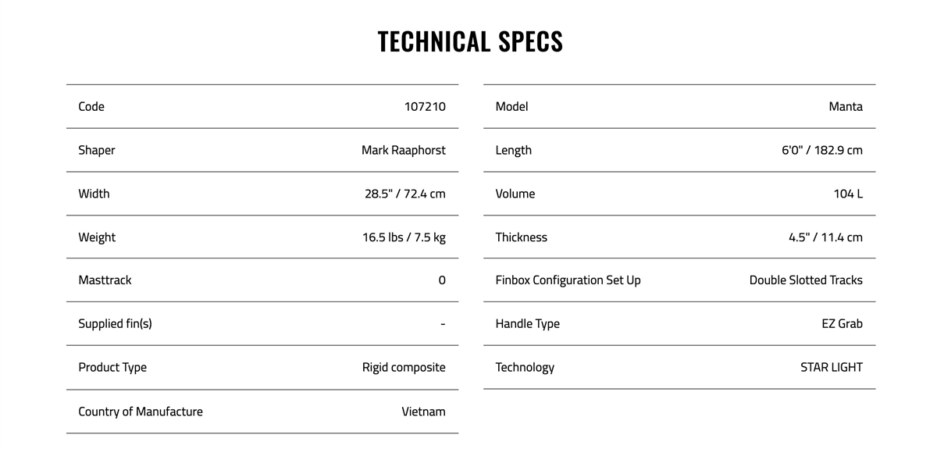Select the Masttrack row label

105,280
